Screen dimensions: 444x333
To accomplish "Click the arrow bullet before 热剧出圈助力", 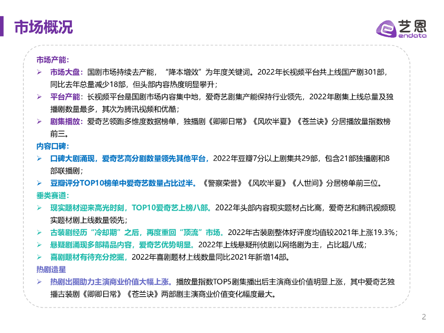I will click(39, 282).
